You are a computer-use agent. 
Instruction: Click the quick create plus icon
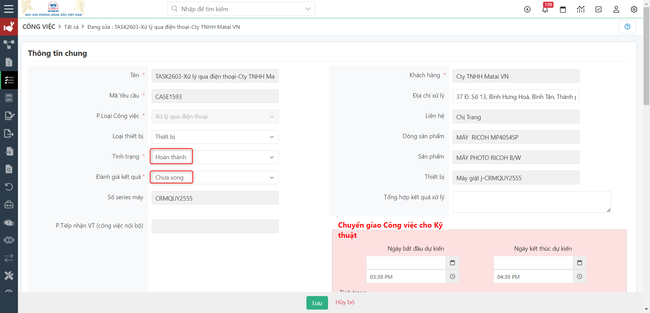527,9
